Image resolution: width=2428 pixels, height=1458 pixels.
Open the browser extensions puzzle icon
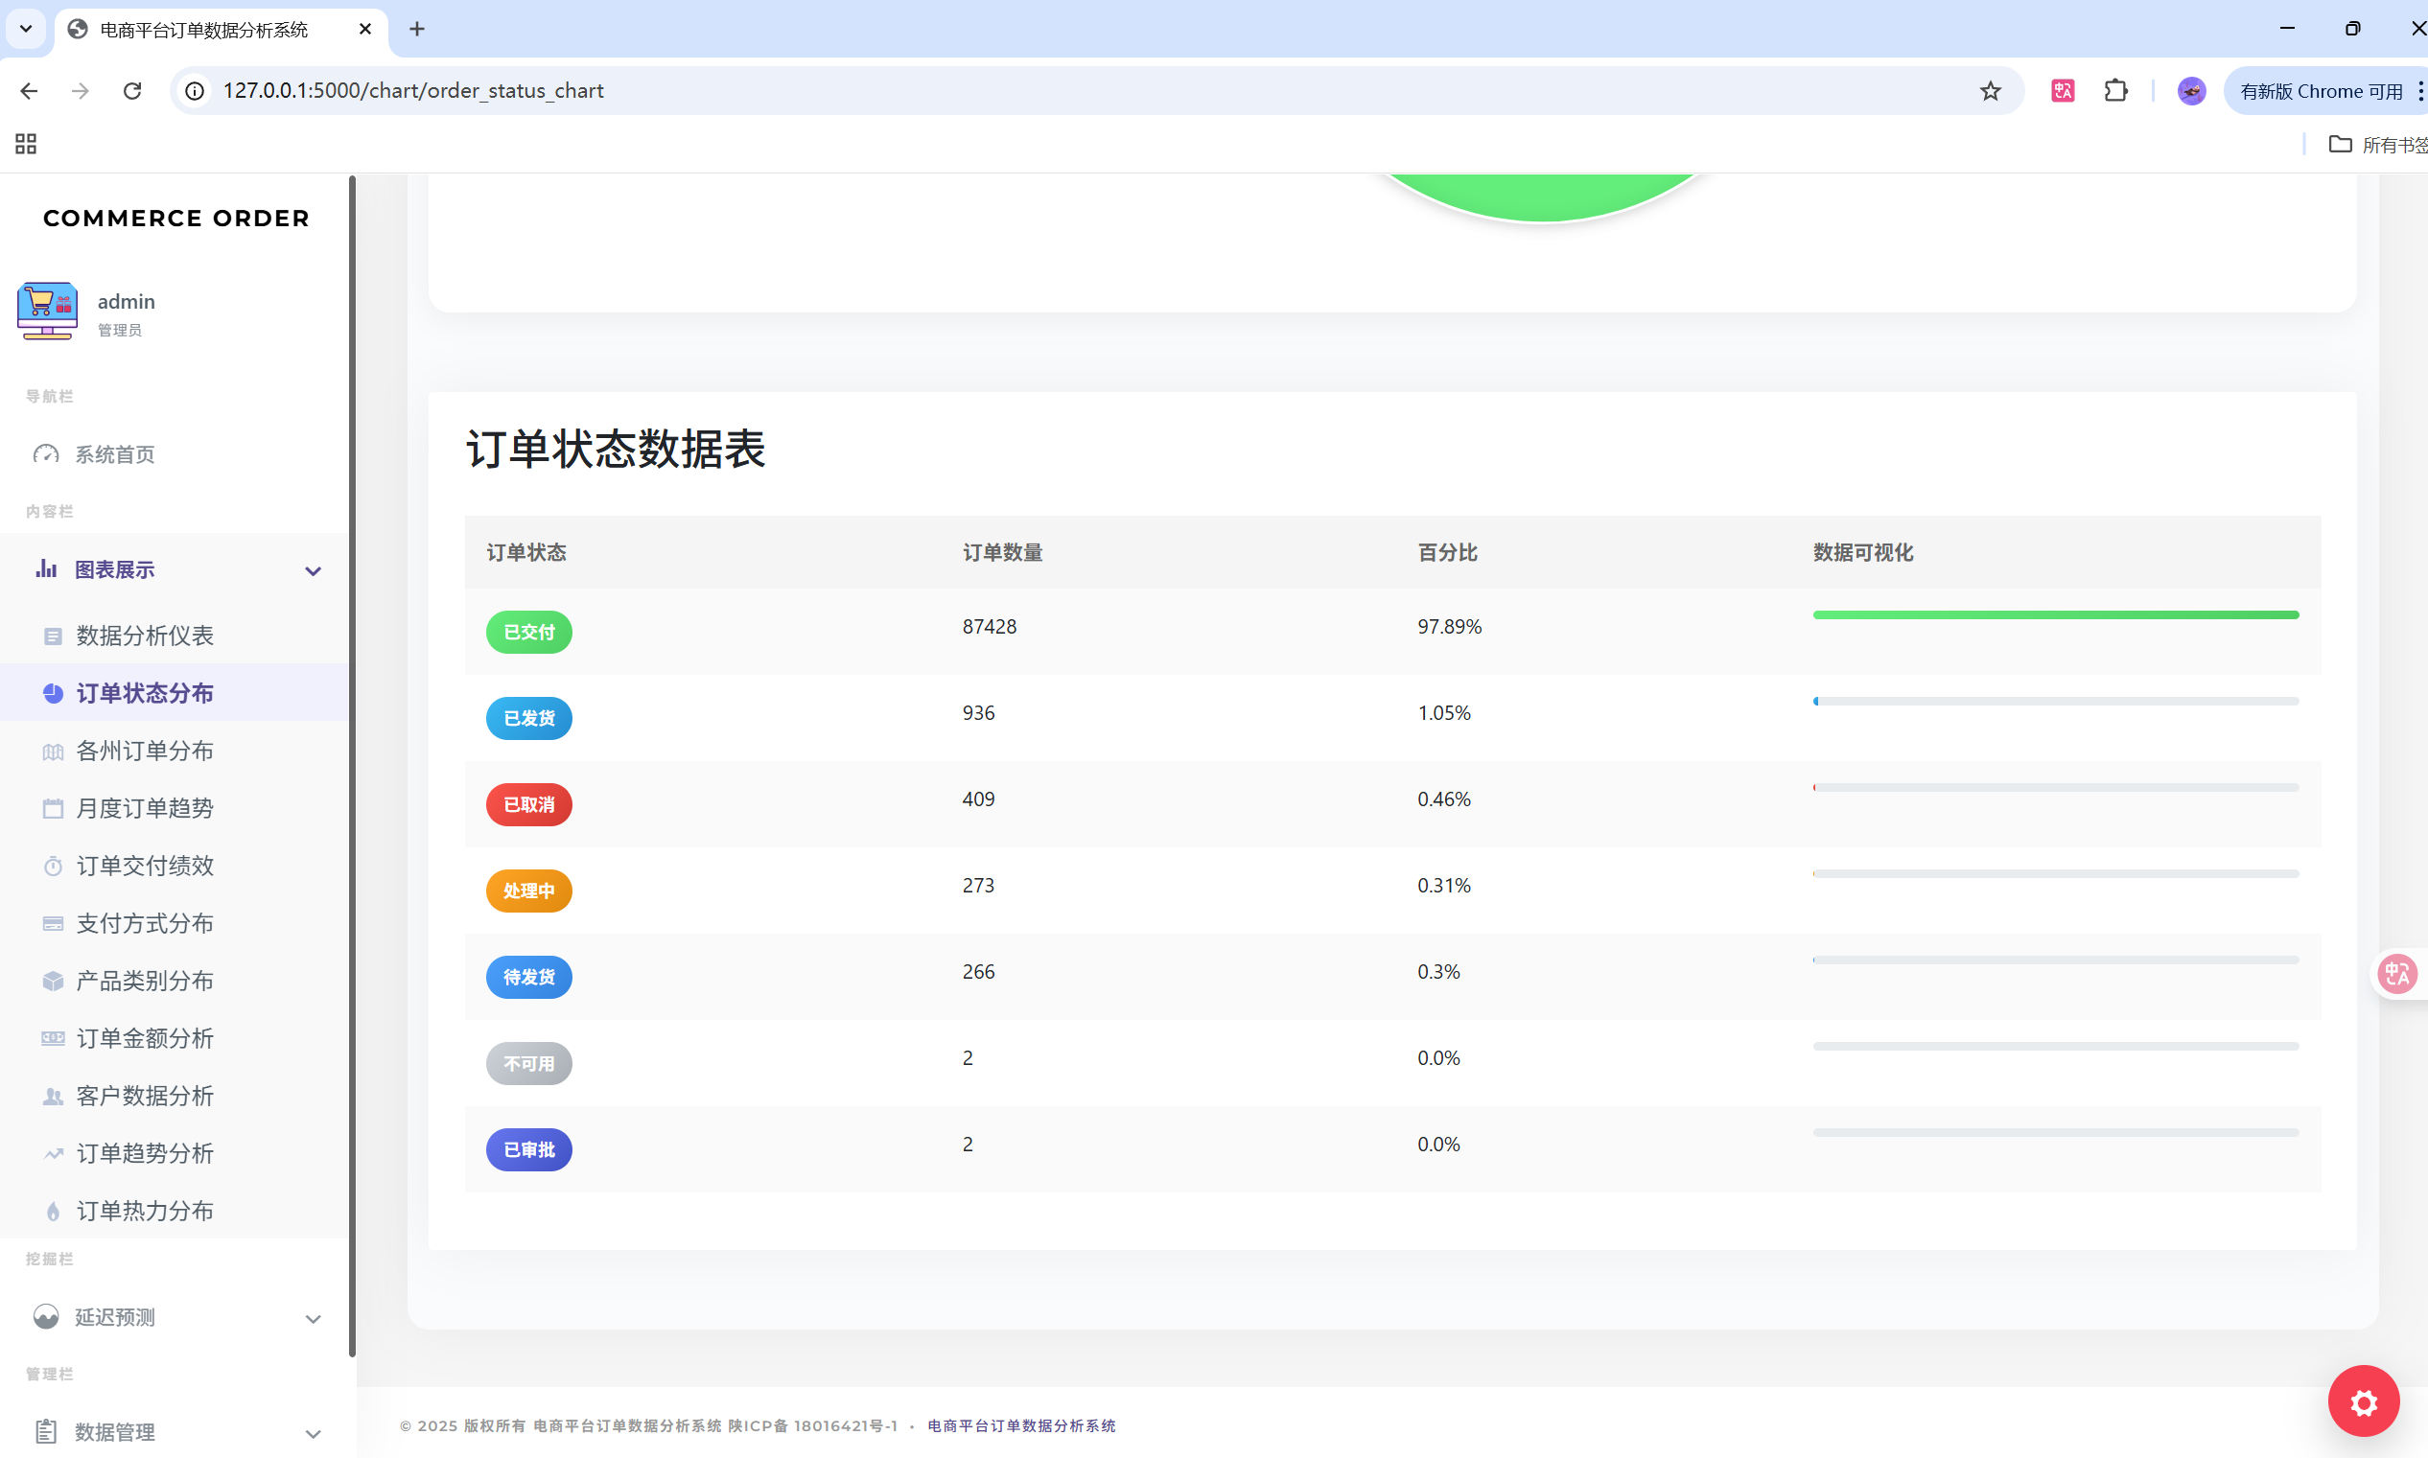2115,90
